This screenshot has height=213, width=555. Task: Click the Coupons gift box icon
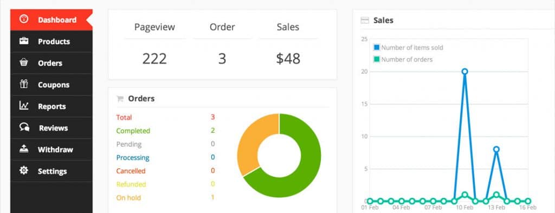point(24,84)
